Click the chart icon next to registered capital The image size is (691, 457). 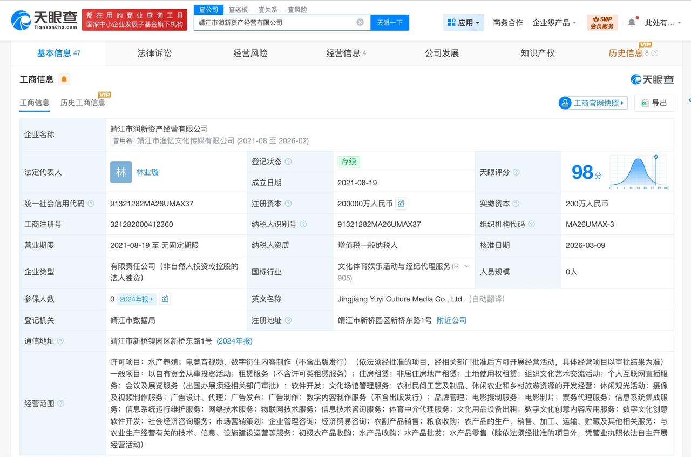point(400,204)
